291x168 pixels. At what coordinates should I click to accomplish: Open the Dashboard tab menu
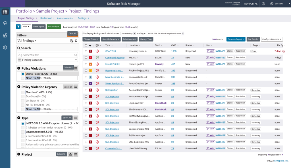click(x=47, y=18)
